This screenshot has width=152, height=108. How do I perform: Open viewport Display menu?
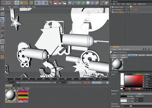point(23,7)
